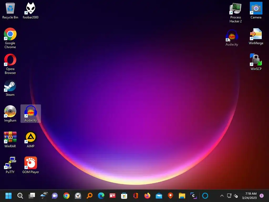269x202 pixels.
Task: Select the Camera desktop shortcut
Action: pyautogui.click(x=256, y=11)
